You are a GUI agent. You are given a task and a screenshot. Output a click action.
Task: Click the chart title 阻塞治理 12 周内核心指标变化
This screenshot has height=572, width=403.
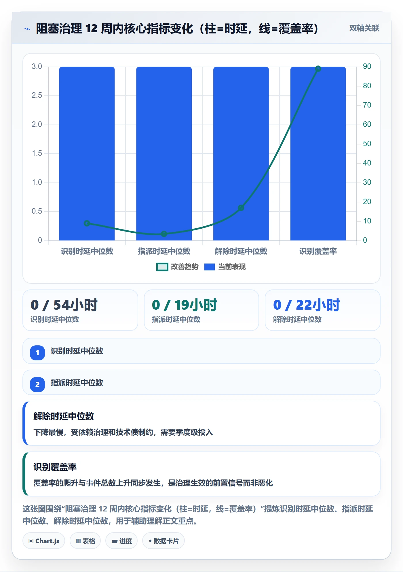click(114, 29)
